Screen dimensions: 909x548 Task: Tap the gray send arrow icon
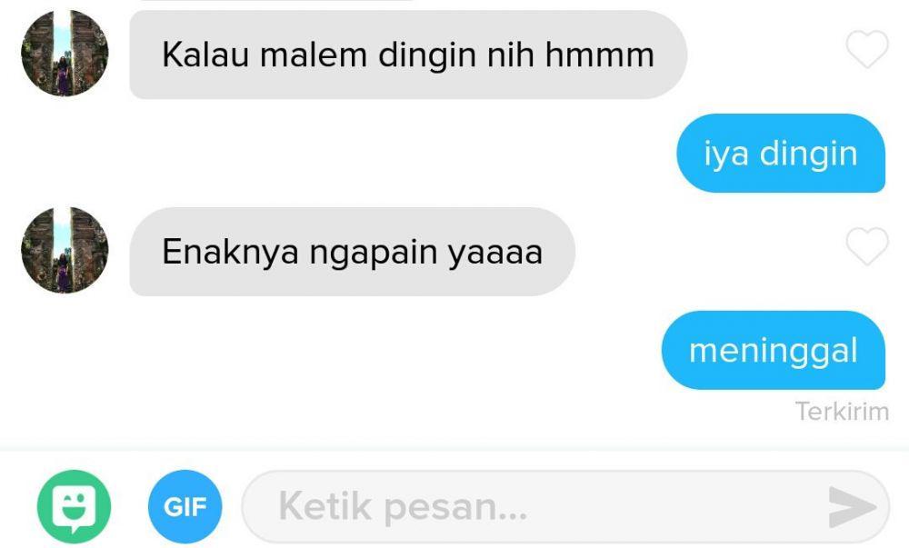[853, 507]
